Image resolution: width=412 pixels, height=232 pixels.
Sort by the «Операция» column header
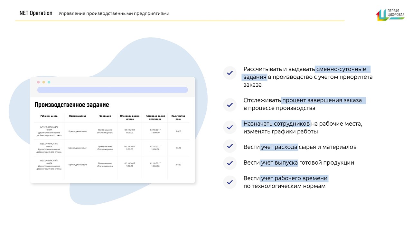[x=105, y=116]
